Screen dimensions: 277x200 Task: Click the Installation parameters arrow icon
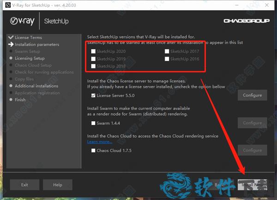pyautogui.click(x=11, y=44)
